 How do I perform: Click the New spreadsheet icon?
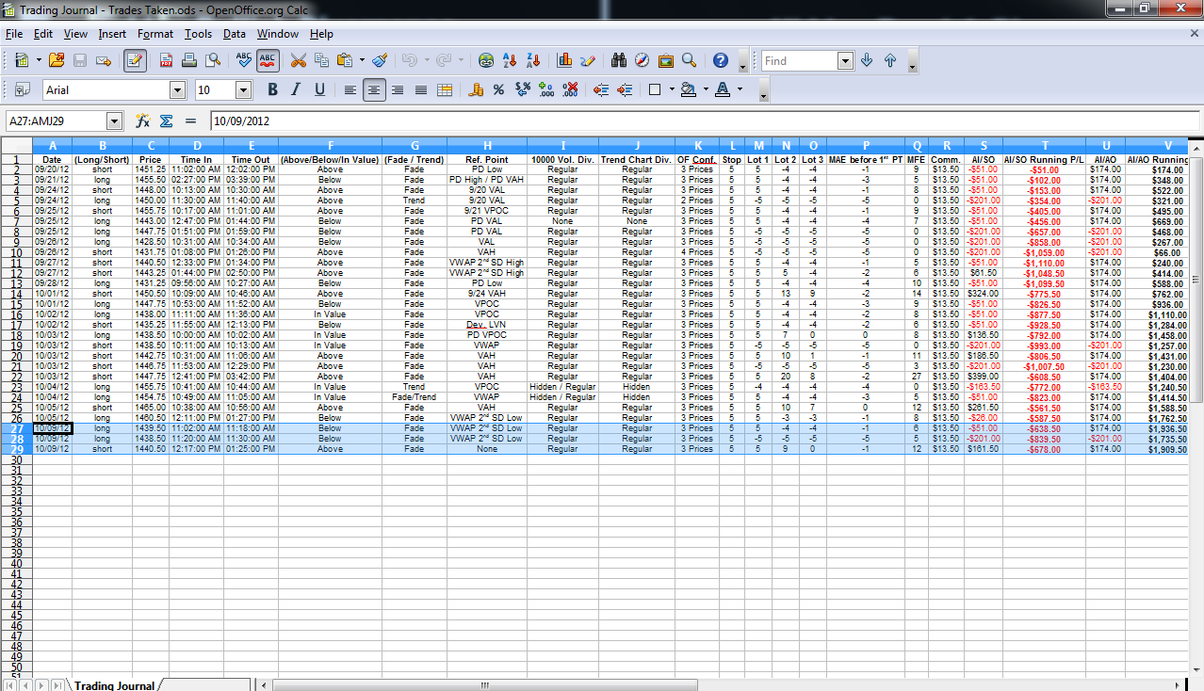22,60
